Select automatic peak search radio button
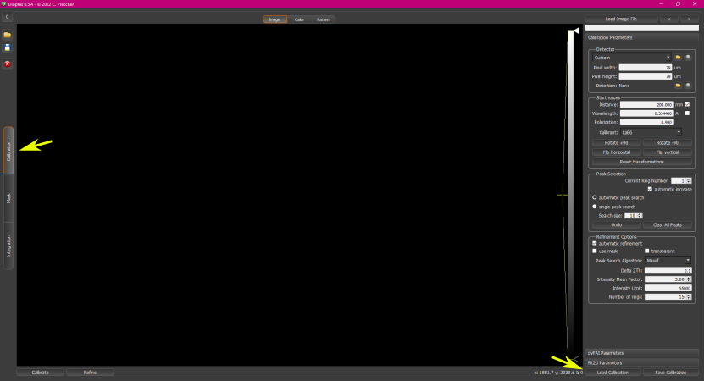704x381 pixels. [595, 197]
